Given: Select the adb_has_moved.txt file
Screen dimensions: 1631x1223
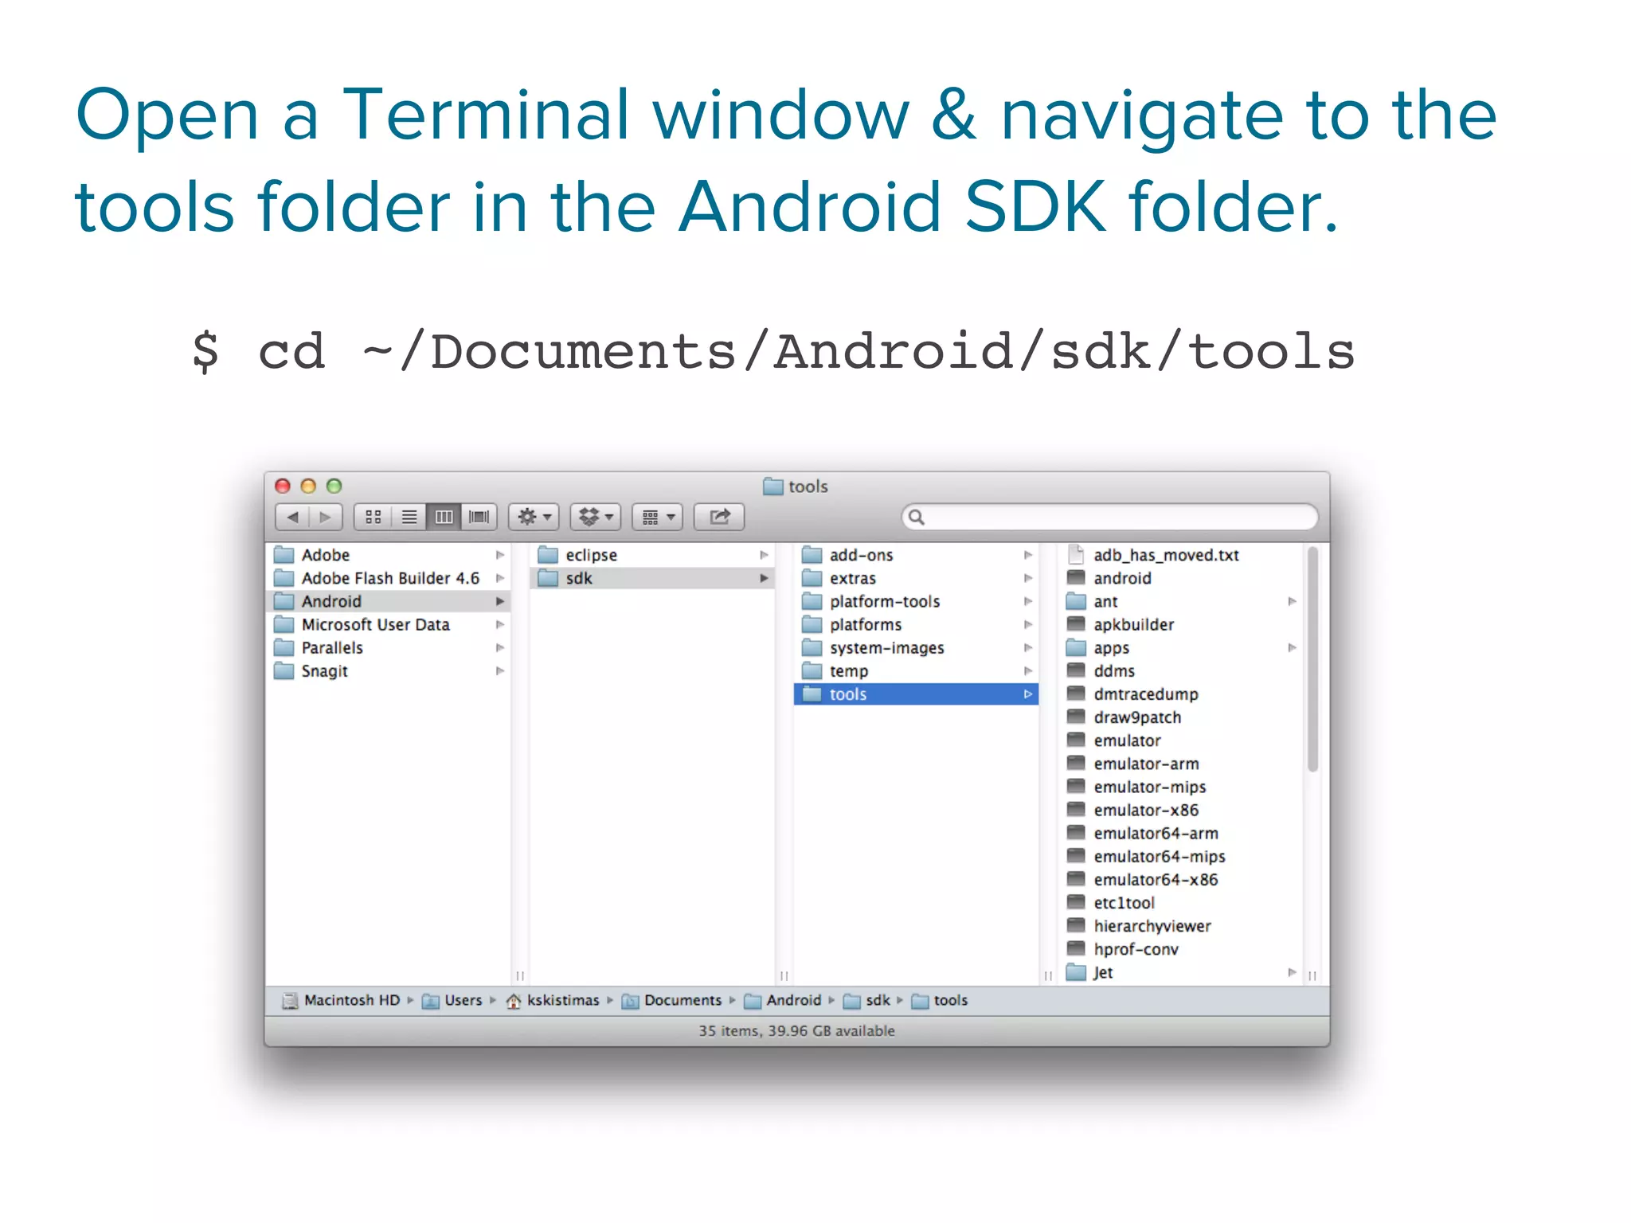Looking at the screenshot, I should [x=1181, y=555].
